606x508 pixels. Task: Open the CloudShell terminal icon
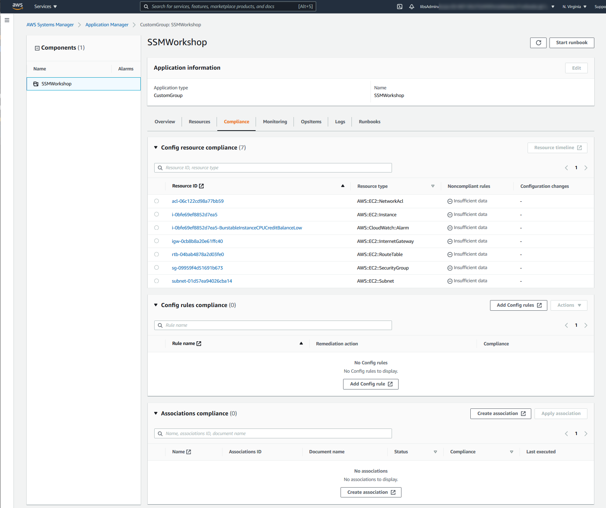(400, 7)
